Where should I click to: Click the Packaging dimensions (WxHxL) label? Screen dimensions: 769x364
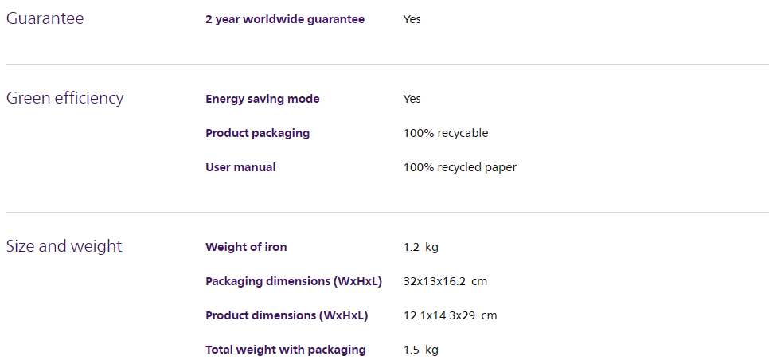click(x=294, y=282)
